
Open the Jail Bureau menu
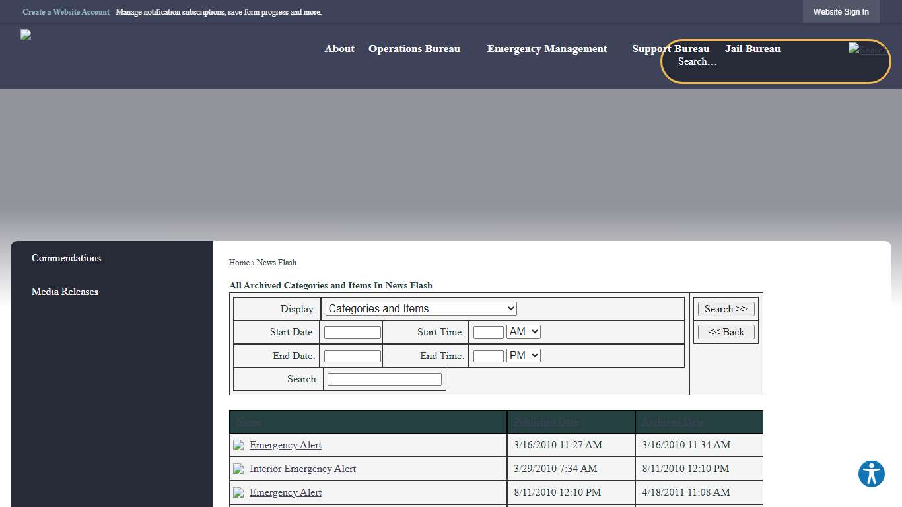click(x=752, y=49)
